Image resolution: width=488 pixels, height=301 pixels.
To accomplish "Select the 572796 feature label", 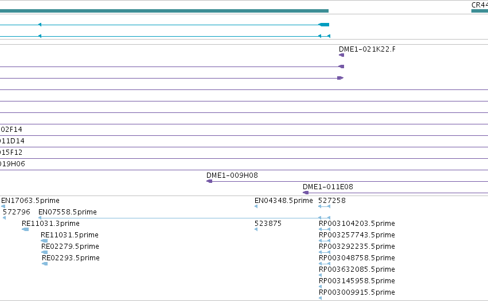I will tap(16, 212).
